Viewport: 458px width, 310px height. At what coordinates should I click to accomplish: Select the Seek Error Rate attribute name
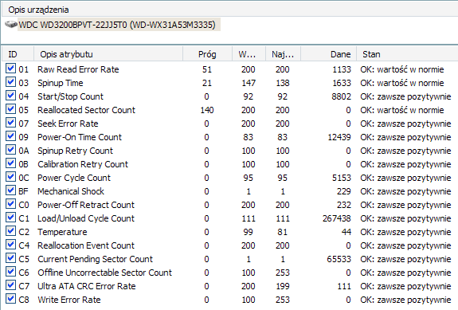pos(68,124)
